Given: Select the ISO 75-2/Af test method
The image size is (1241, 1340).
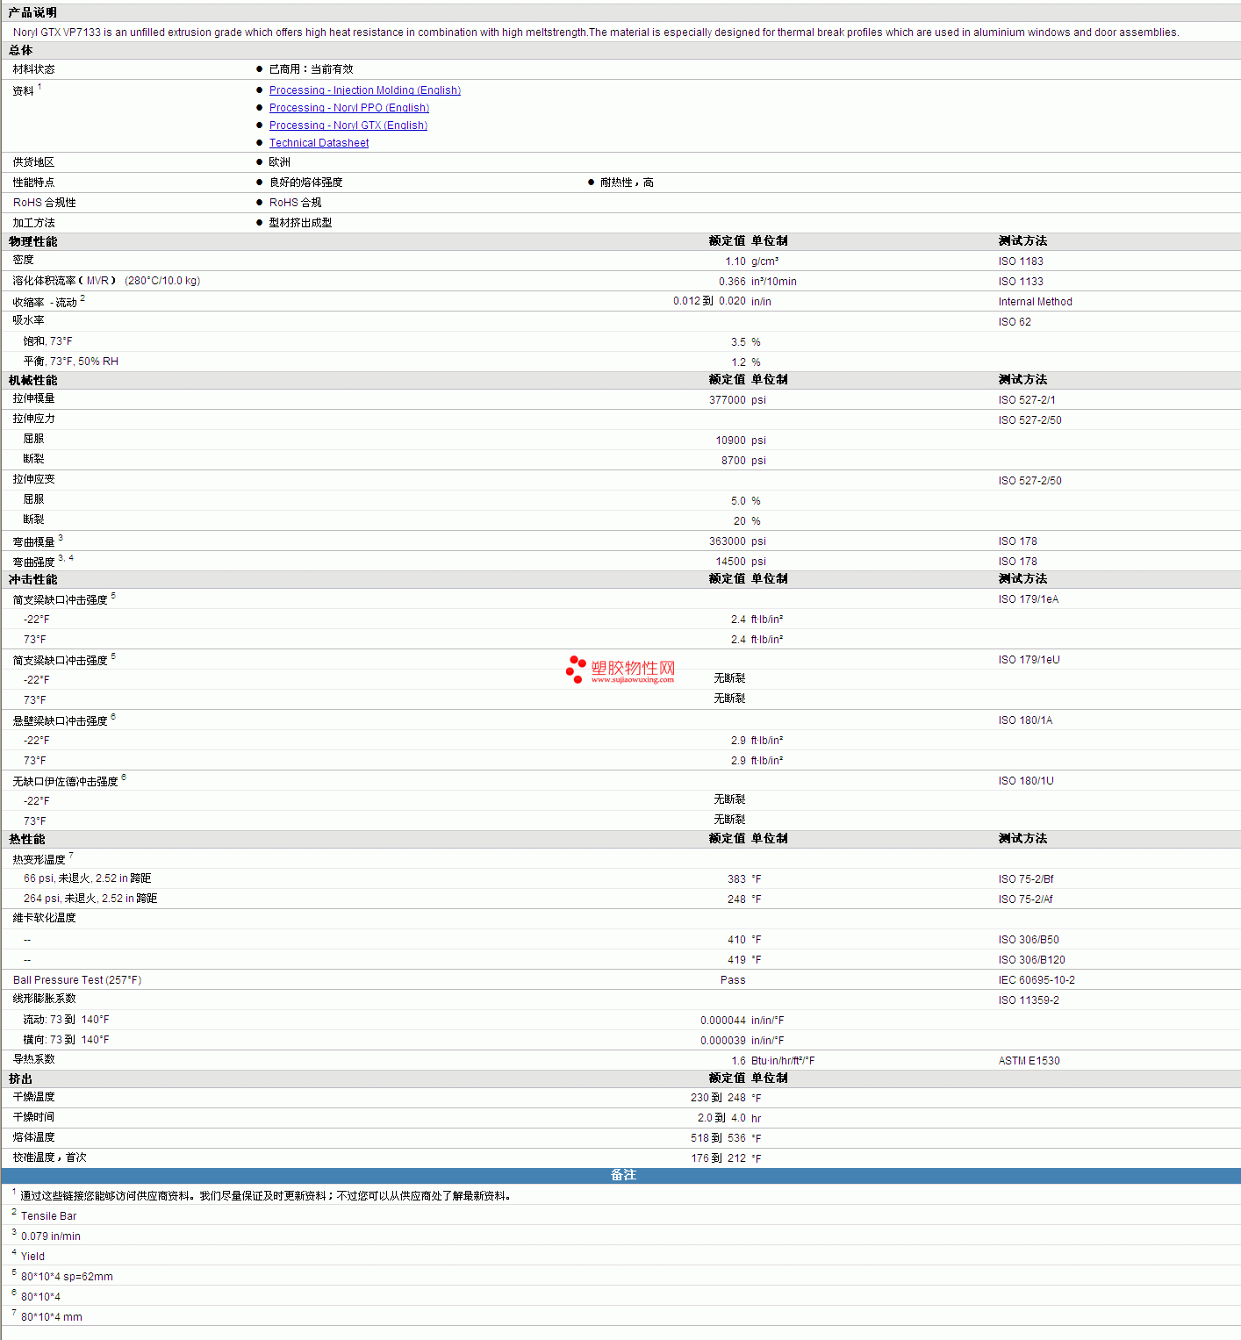Looking at the screenshot, I should click(x=1026, y=899).
